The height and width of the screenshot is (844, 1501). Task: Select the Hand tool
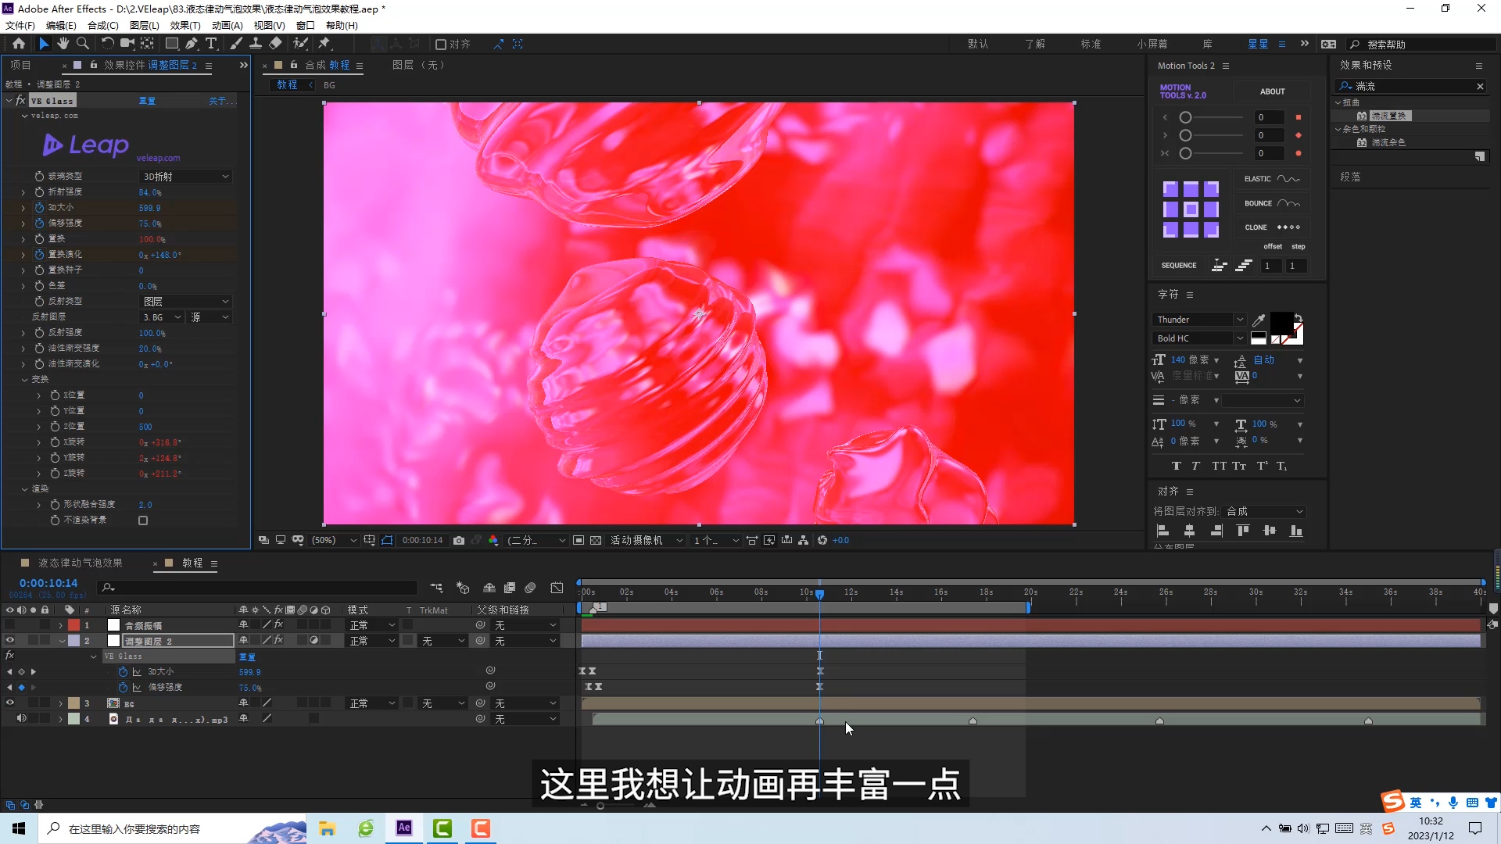click(x=63, y=44)
